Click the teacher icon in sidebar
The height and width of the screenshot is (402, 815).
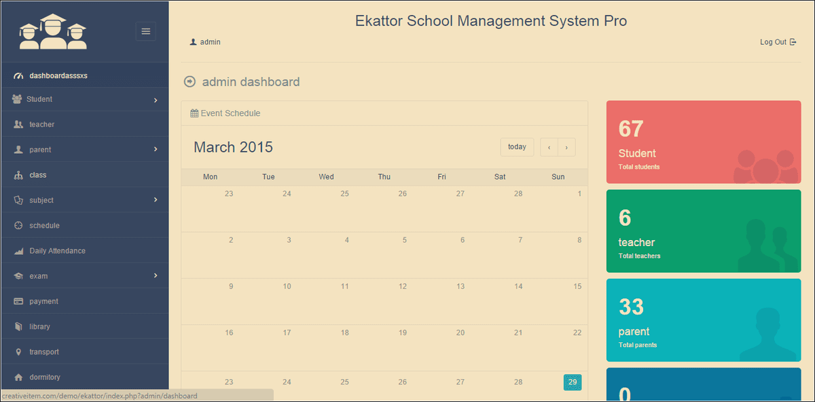click(18, 125)
